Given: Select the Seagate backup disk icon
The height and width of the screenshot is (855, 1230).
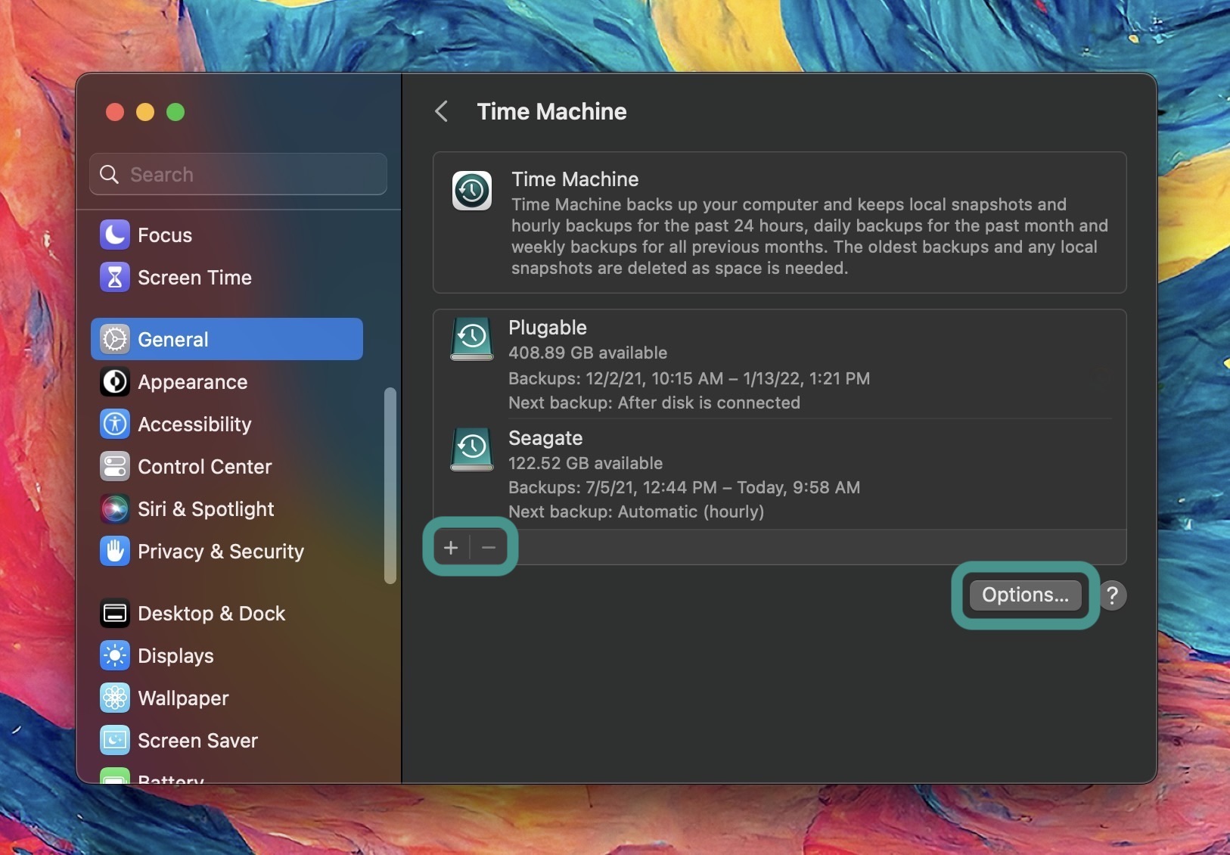Looking at the screenshot, I should tap(471, 449).
